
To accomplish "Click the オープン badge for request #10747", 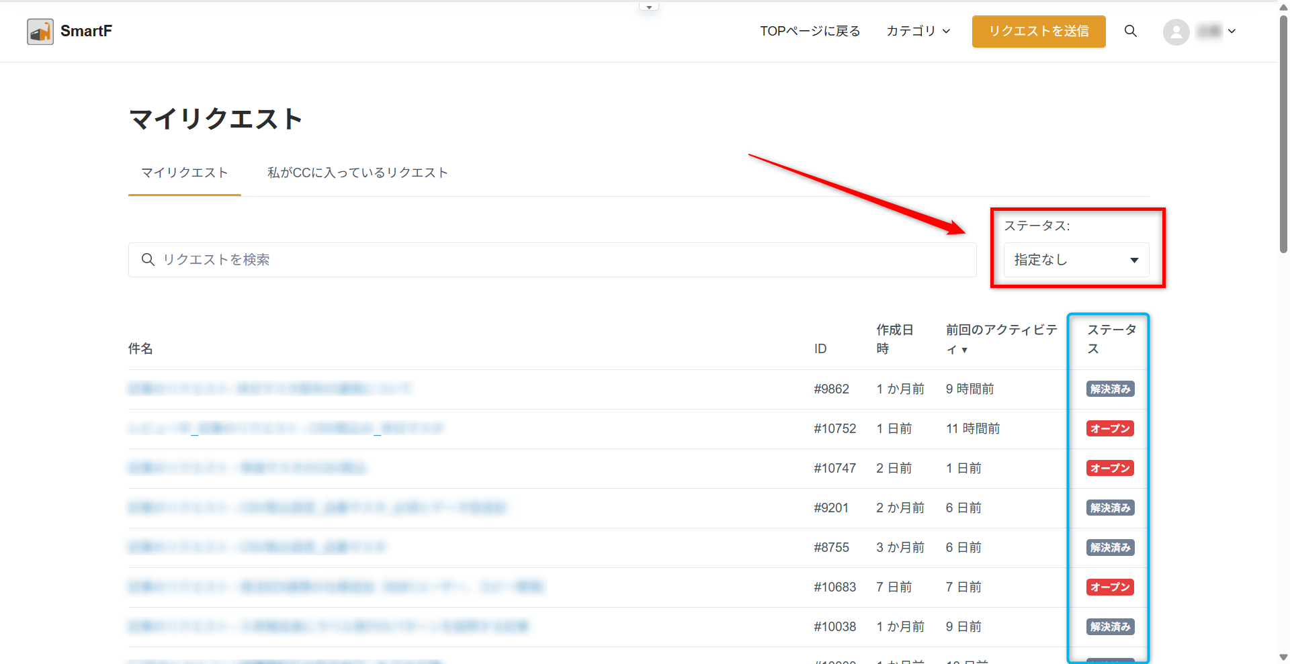I will click(1110, 469).
